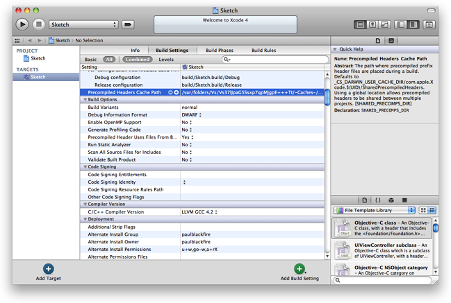Collapse the Code Signing group
This screenshot has height=303, width=451.
[x=85, y=166]
